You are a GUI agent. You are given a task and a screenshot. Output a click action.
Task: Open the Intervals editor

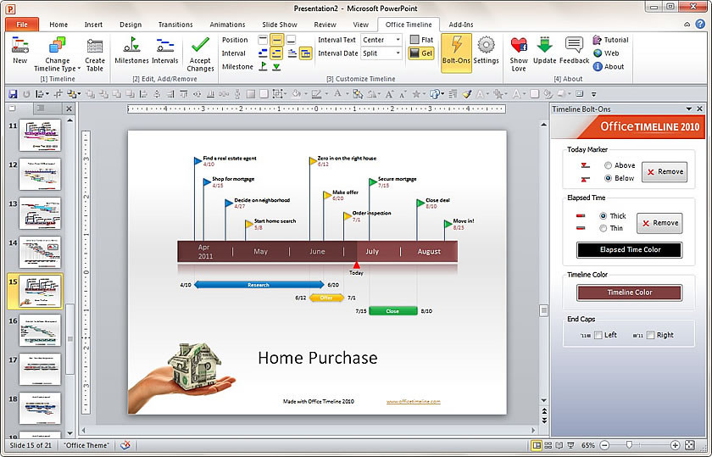coord(164,50)
